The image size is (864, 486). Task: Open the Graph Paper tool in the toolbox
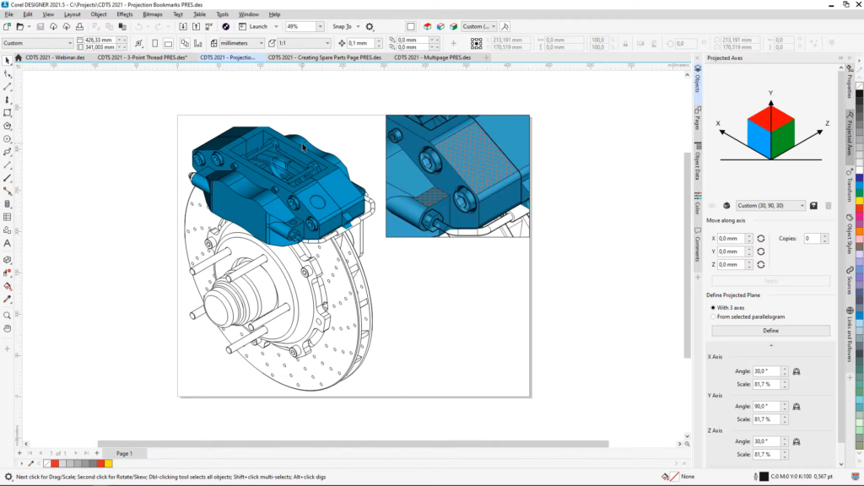[x=8, y=218]
